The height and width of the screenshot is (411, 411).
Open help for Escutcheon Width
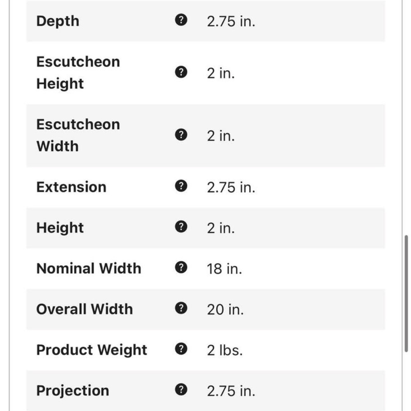(x=181, y=135)
